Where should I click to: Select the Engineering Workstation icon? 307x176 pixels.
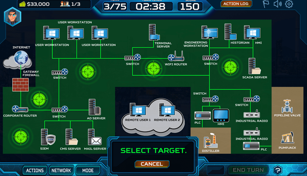click(209, 32)
